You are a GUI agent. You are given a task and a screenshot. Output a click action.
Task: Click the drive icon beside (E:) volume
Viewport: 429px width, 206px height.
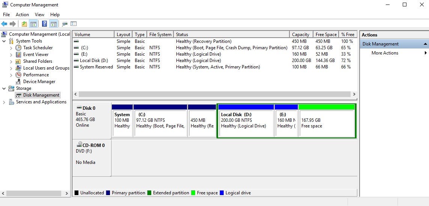pyautogui.click(x=76, y=54)
